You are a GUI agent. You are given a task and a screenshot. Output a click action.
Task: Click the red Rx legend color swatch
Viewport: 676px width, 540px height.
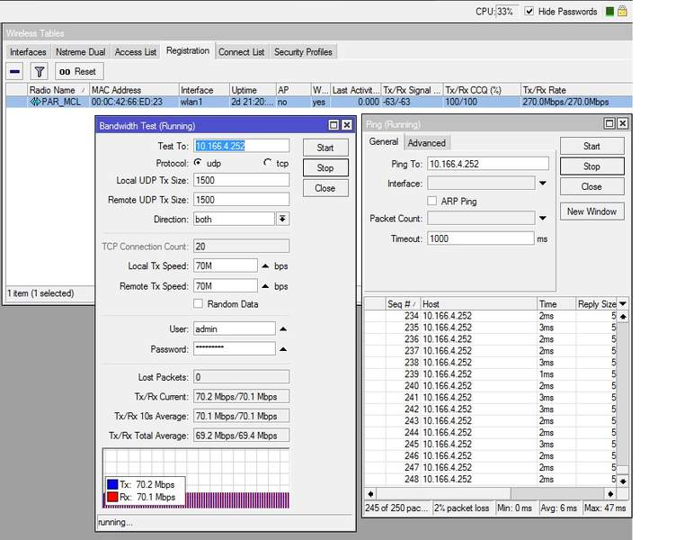click(111, 497)
